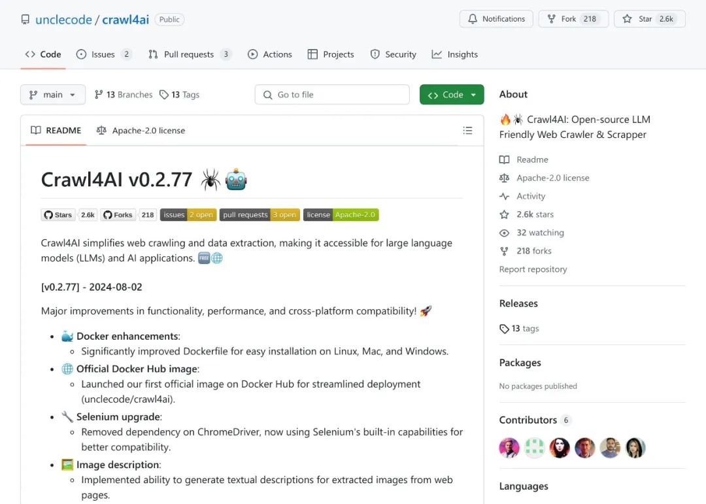
Task: Click the eye icon next to 32 watching
Action: point(504,233)
